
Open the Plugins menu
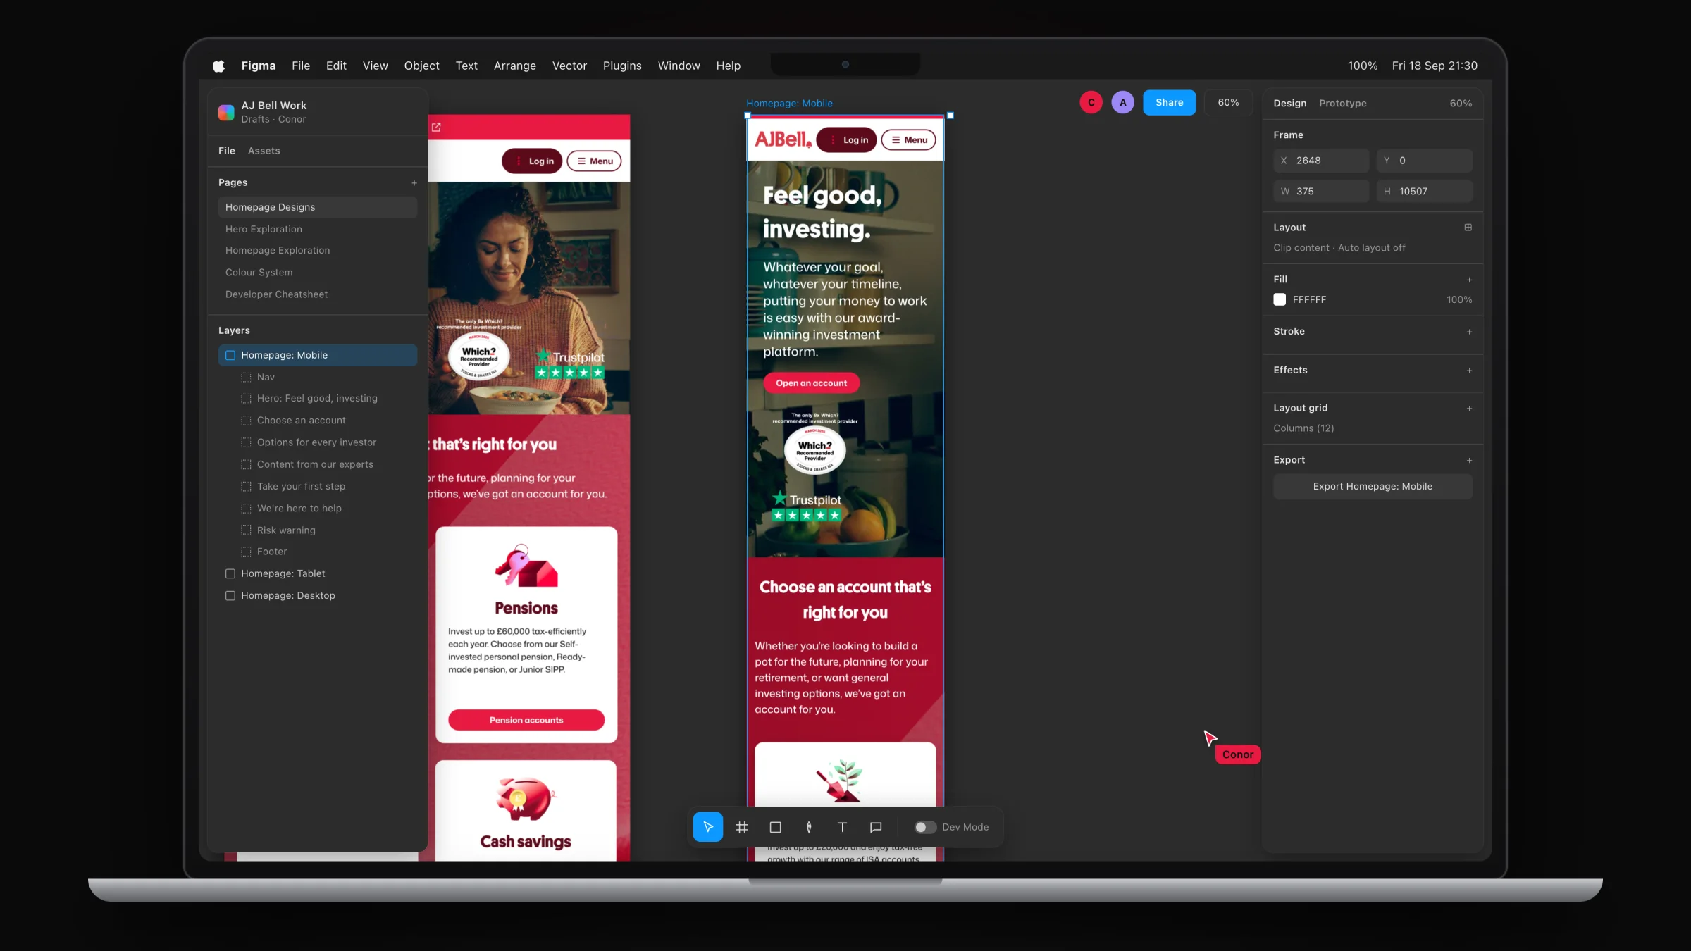(x=622, y=66)
